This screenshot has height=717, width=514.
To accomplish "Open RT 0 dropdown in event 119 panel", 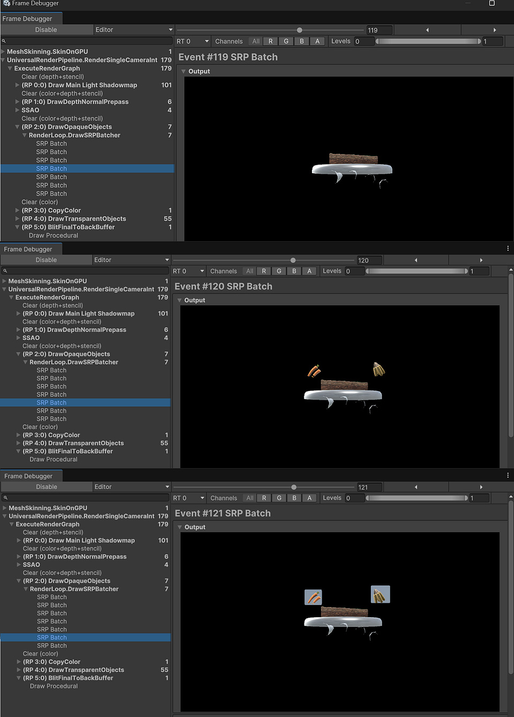I will [x=192, y=41].
